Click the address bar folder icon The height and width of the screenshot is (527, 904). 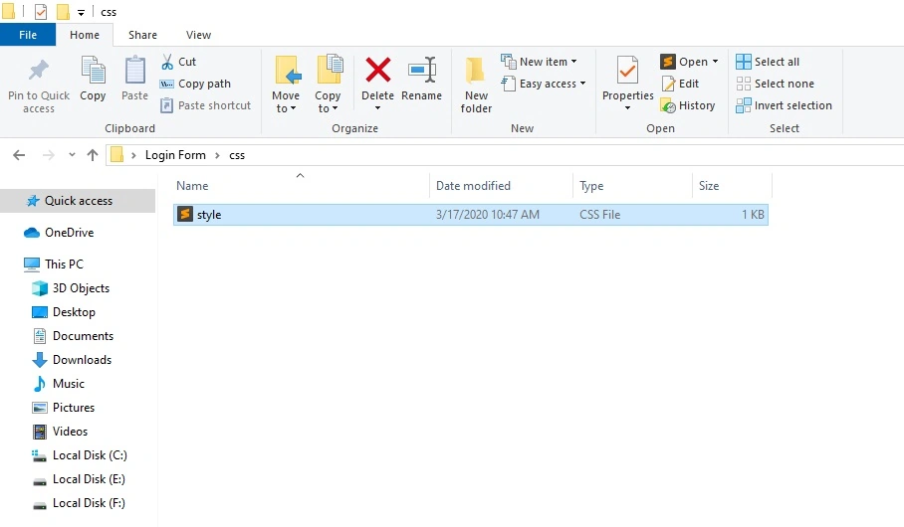117,155
